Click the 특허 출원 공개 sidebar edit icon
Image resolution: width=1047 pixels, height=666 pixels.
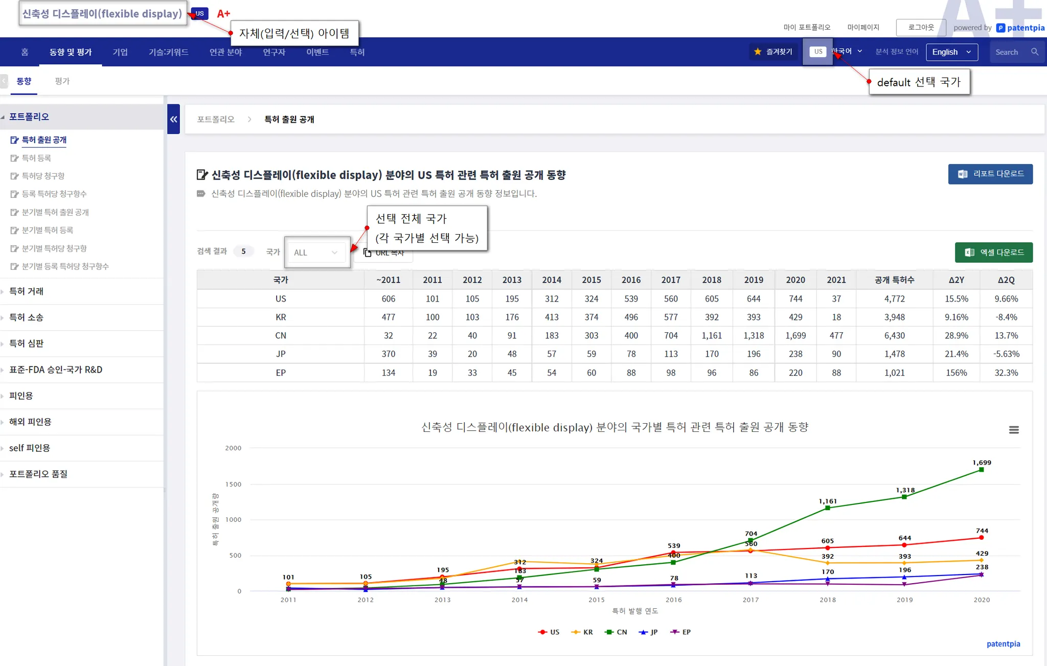click(14, 140)
